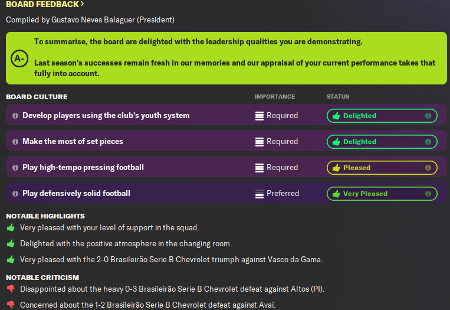Click info icon beside high-tempo pressing football
The image size is (450, 310).
click(15, 168)
